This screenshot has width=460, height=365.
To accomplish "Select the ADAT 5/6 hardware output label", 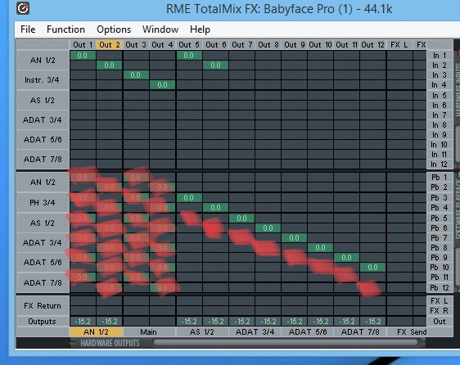I will coord(308,331).
